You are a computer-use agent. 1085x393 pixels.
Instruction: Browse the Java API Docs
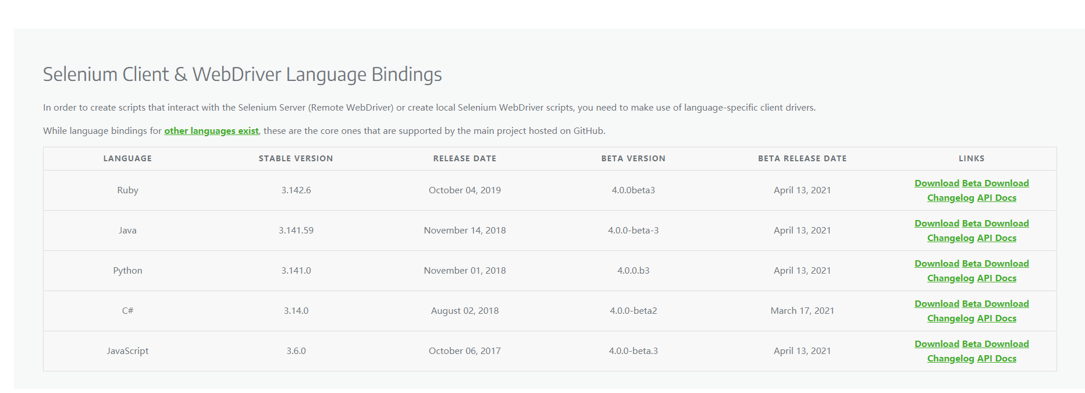point(997,238)
